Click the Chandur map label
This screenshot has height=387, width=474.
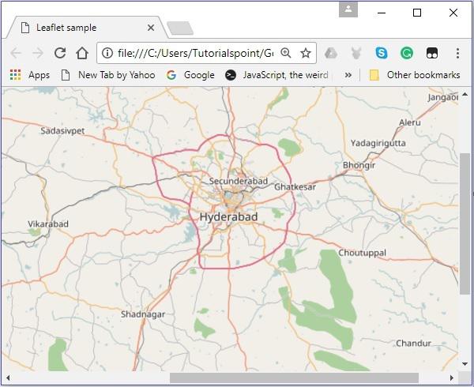[413, 344]
